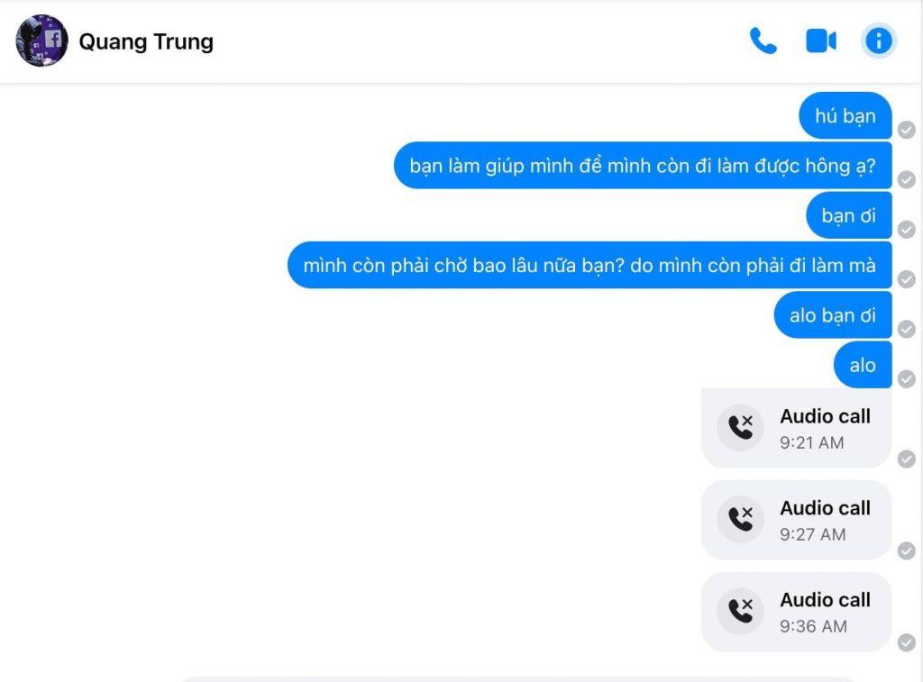Viewport: 923px width, 682px height.
Task: Select the "hú bạn" message bubble
Action: (845, 116)
